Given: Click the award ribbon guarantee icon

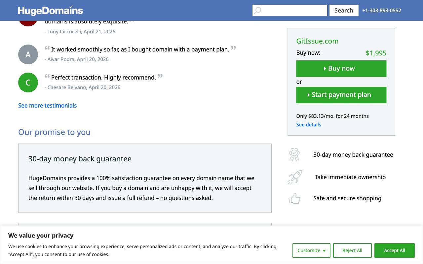Looking at the screenshot, I should pyautogui.click(x=294, y=154).
